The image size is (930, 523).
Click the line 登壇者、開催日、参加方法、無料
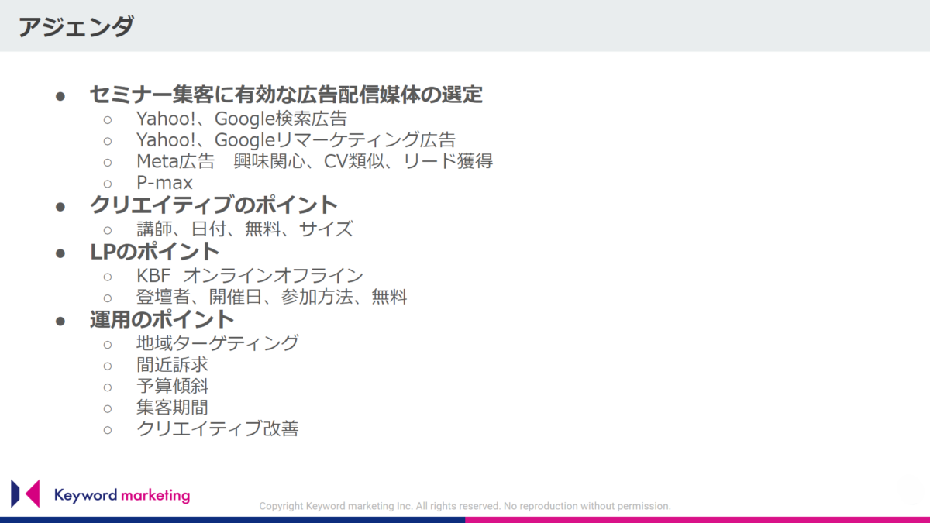pos(272,297)
